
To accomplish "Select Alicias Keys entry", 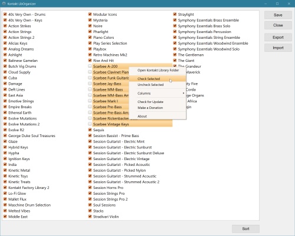I will tap(18, 44).
